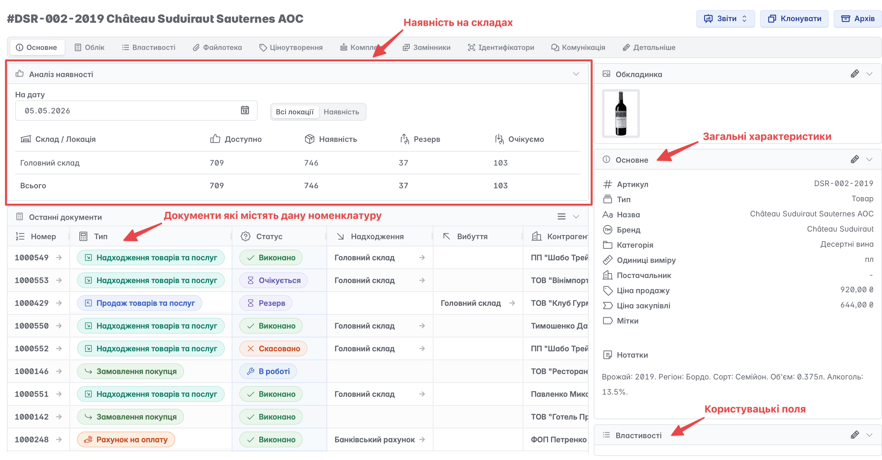This screenshot has width=882, height=460.
Task: Click arrow beside Головний склад in row 1000553
Action: point(422,280)
